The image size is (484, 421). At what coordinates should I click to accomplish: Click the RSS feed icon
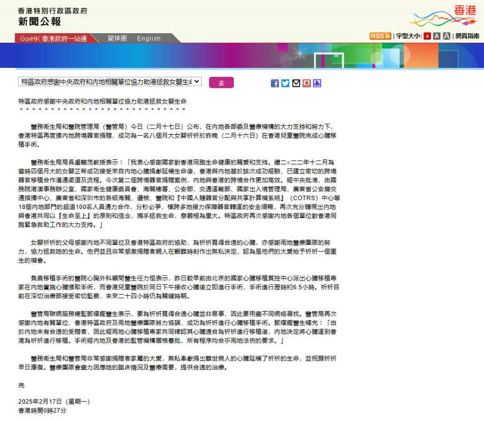pos(380,36)
